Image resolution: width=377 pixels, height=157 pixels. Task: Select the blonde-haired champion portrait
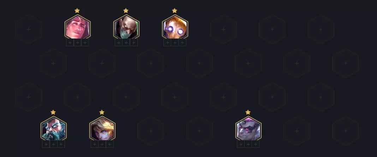(102, 128)
